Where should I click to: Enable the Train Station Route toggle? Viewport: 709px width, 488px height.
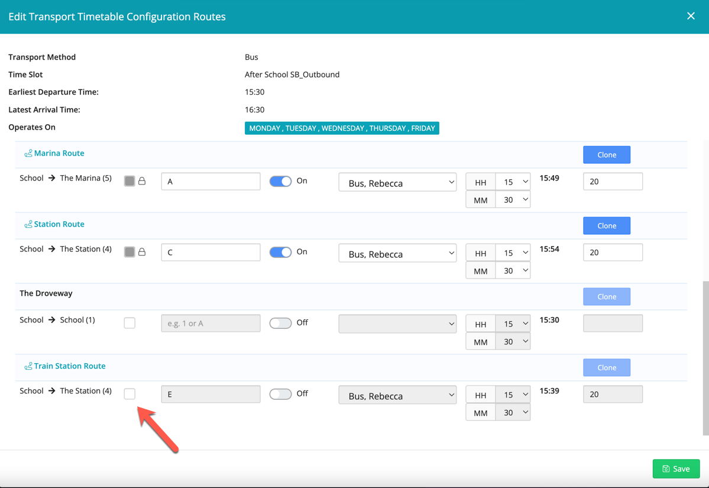coord(280,395)
